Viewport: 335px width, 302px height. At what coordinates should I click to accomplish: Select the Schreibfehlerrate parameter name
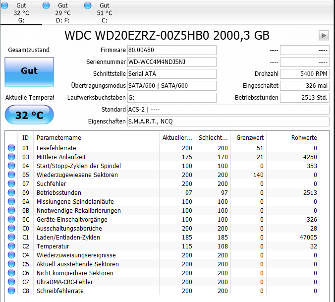pyautogui.click(x=60, y=291)
